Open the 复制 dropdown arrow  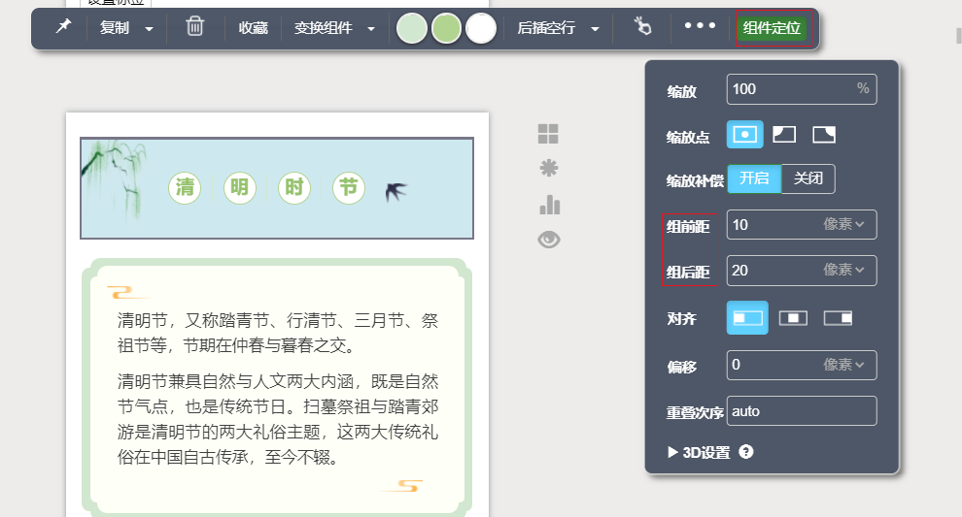[x=149, y=29]
